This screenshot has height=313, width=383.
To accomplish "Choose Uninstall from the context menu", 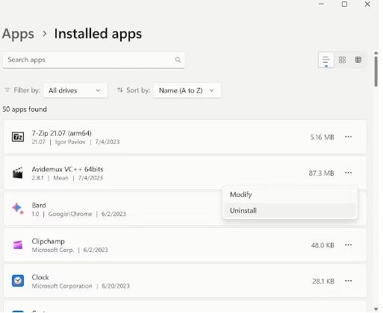I will click(x=290, y=211).
